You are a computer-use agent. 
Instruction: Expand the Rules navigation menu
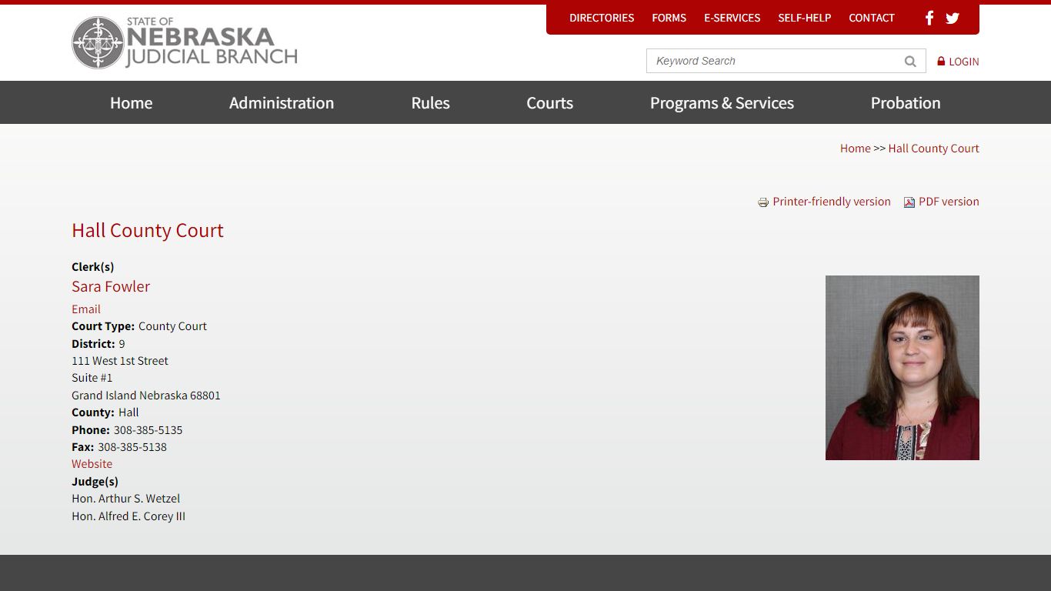[x=430, y=103]
